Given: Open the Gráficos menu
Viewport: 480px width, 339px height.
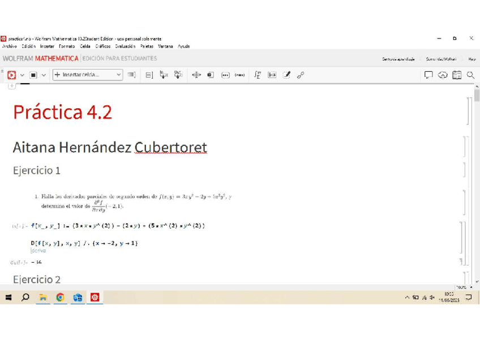Looking at the screenshot, I should (x=103, y=46).
